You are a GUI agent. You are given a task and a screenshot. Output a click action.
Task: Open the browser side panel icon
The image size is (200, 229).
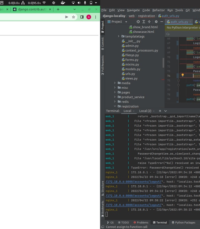point(82,17)
